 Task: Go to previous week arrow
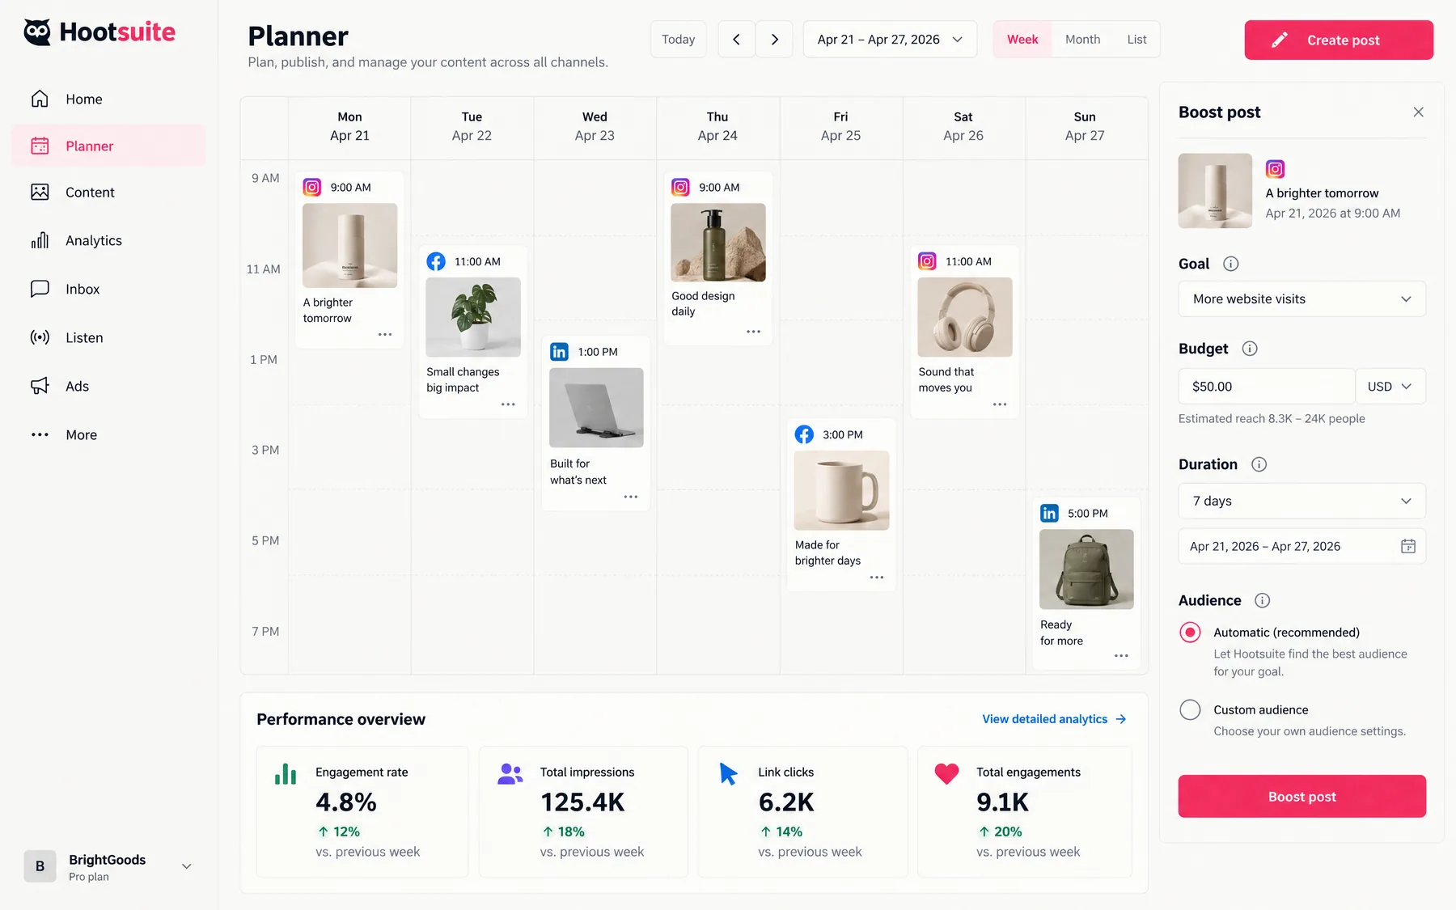coord(736,39)
